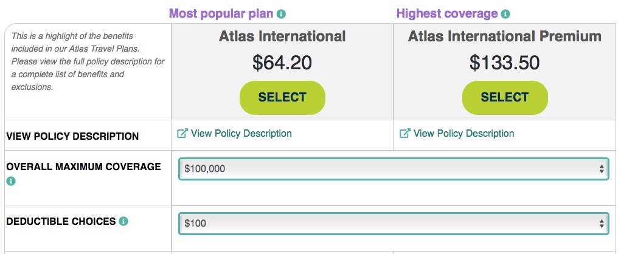
Task: Click the Atlas International Premium heading
Action: point(505,36)
